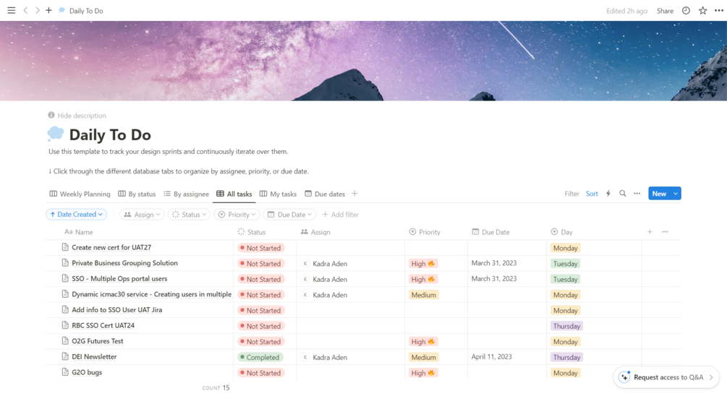The width and height of the screenshot is (727, 396).
Task: Favorite this page with the star
Action: [x=703, y=11]
